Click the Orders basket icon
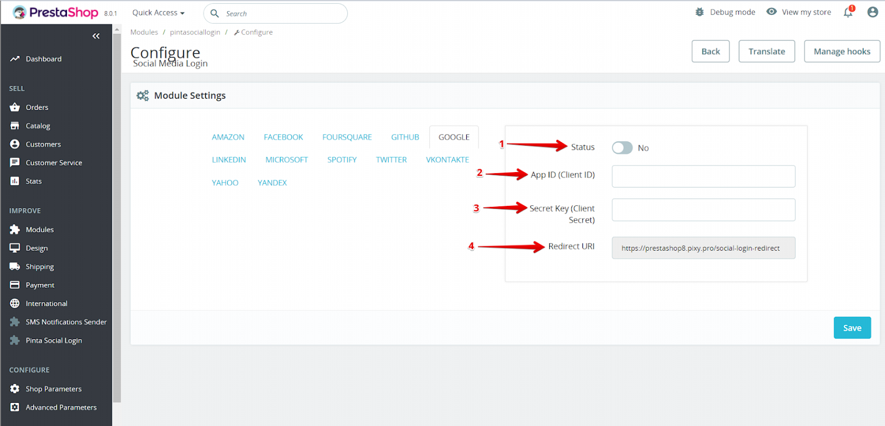The image size is (885, 426). 15,107
